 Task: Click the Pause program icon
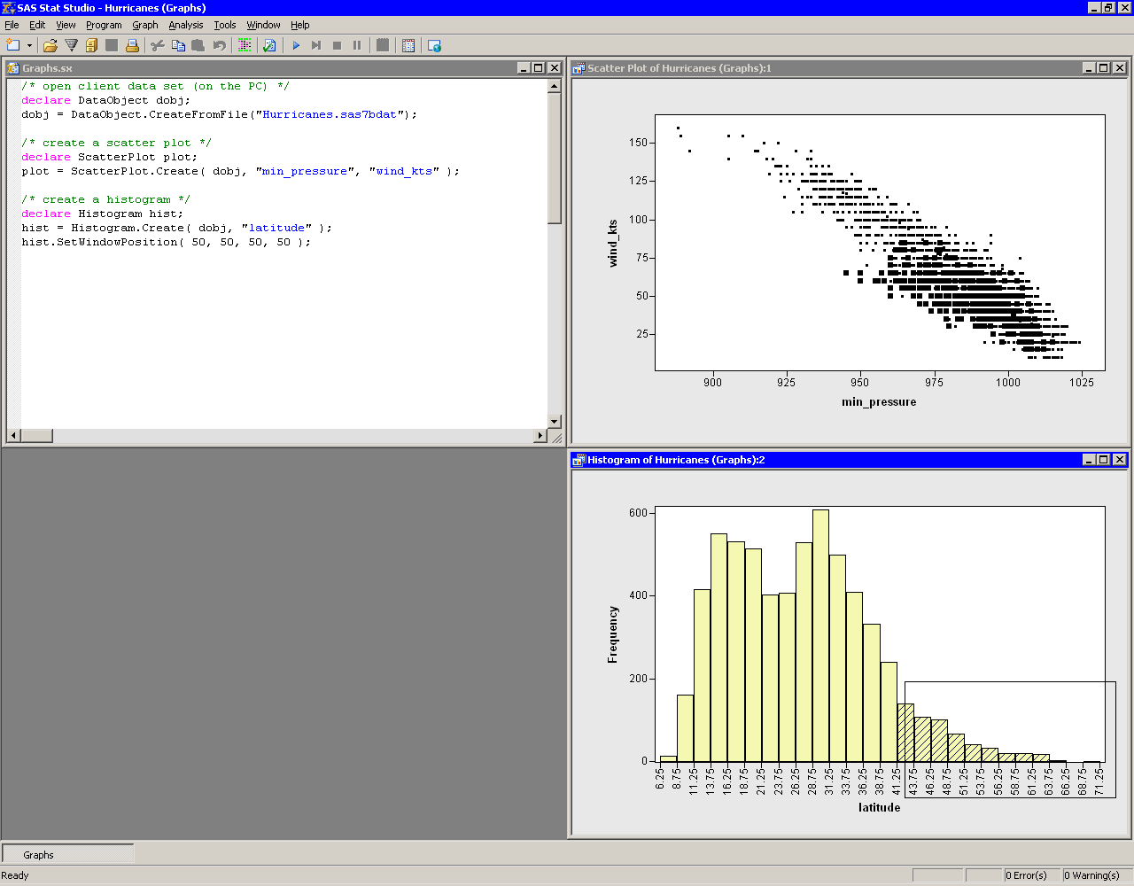[357, 45]
